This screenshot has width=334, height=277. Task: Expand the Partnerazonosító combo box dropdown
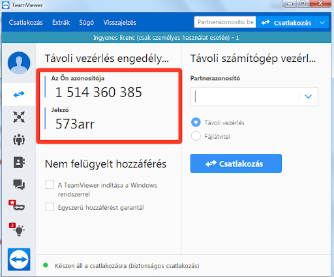(x=309, y=96)
